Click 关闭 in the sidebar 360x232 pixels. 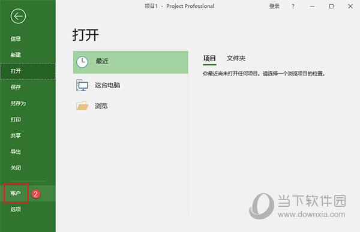[x=16, y=168]
